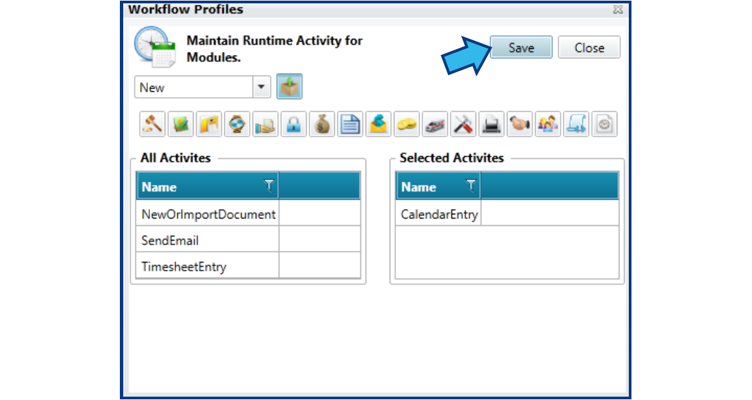Viewport: 752px width, 400px height.
Task: Select the blue scroll module icon
Action: click(577, 124)
